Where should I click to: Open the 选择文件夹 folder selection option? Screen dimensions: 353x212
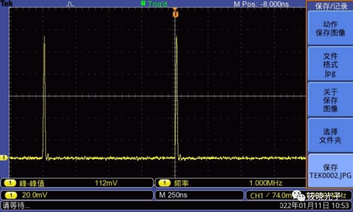330,136
